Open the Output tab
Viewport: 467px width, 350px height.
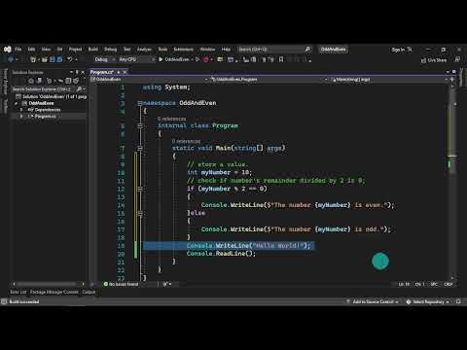pos(89,292)
